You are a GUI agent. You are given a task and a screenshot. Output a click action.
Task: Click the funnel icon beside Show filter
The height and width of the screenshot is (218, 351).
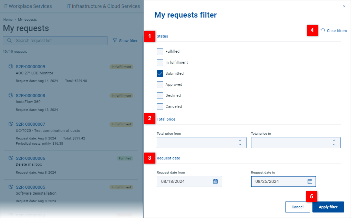[115, 41]
